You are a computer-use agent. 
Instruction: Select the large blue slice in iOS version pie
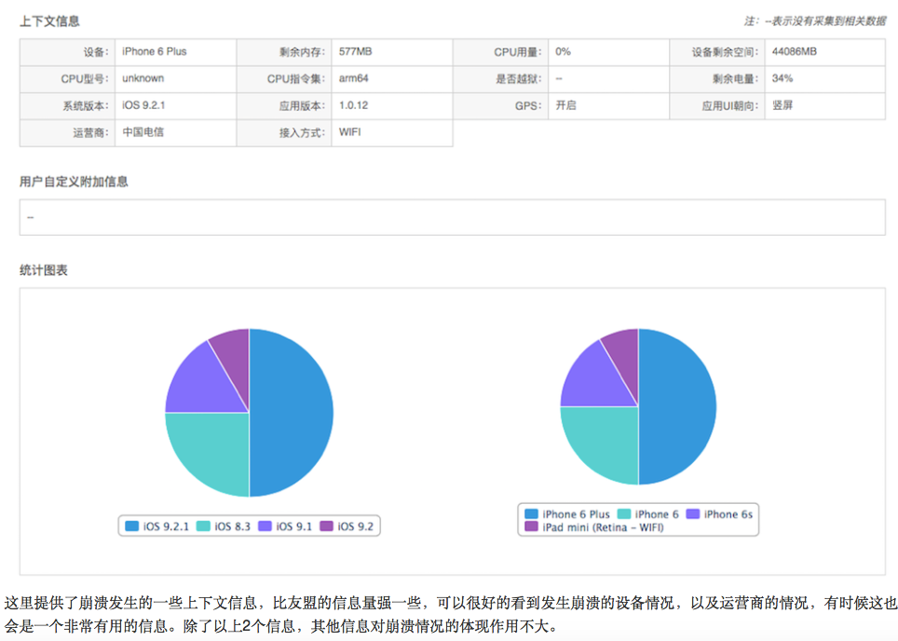click(293, 413)
